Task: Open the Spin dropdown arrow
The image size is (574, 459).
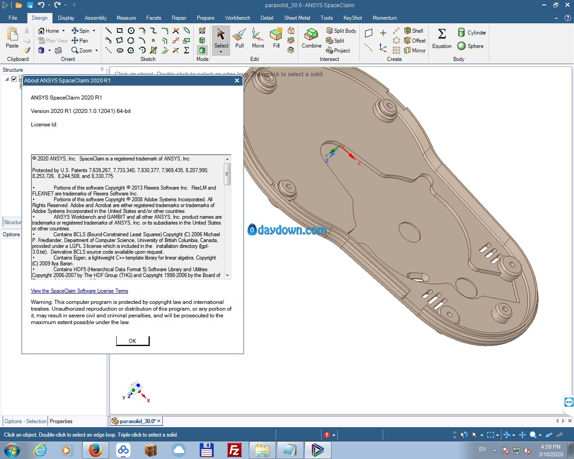Action: click(94, 30)
